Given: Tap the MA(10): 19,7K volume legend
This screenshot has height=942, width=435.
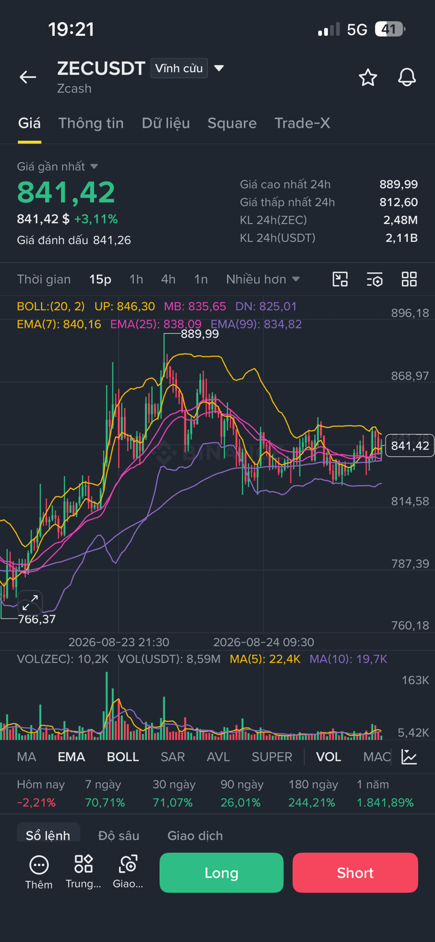Looking at the screenshot, I should point(348,659).
